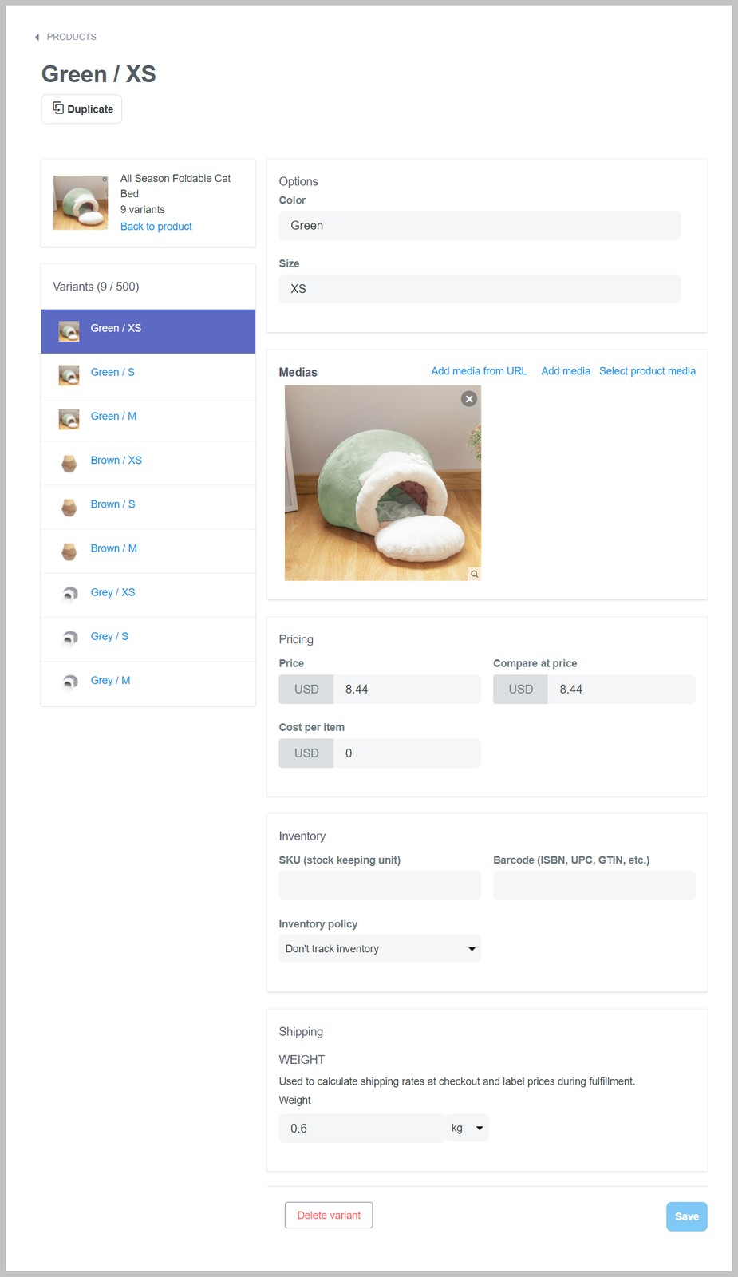
Task: Click the Compare at price field
Action: click(621, 690)
